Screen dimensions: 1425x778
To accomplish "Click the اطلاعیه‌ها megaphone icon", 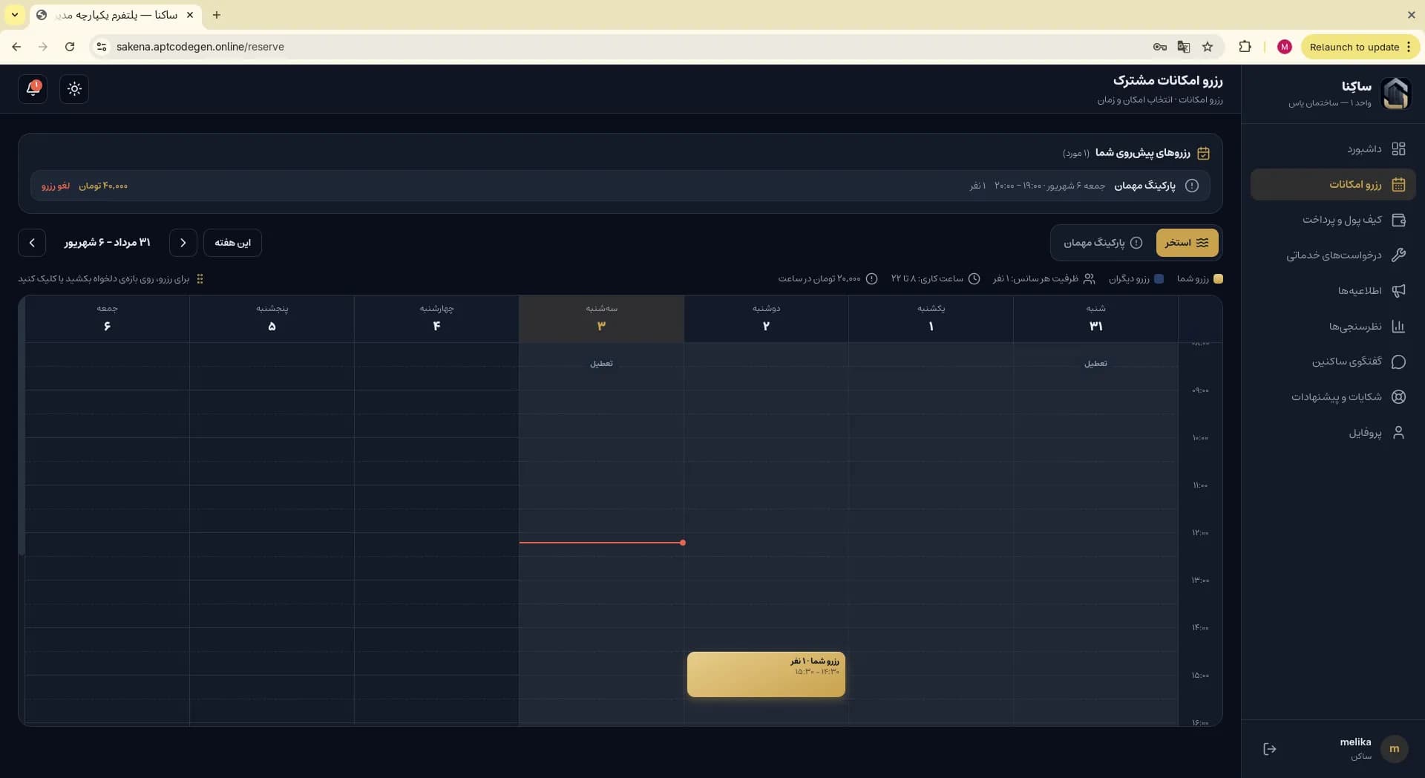I will point(1398,291).
